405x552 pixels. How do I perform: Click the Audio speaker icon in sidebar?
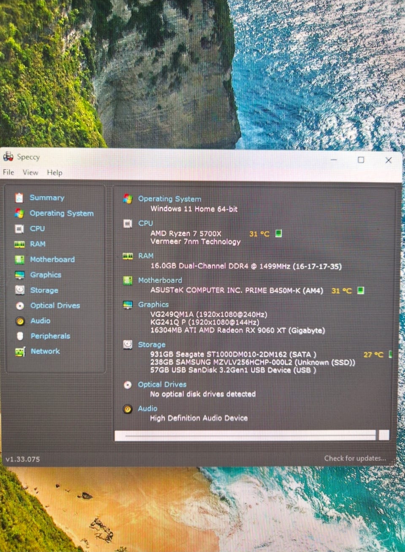20,321
